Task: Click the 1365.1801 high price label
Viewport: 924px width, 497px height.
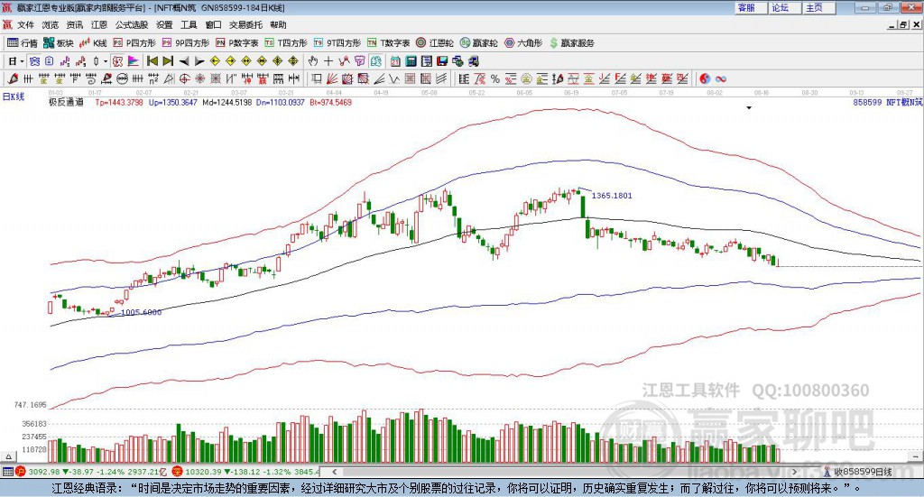Action: 612,196
